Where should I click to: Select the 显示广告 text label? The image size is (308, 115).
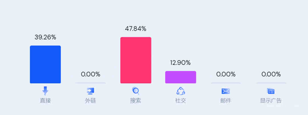pos(271,101)
